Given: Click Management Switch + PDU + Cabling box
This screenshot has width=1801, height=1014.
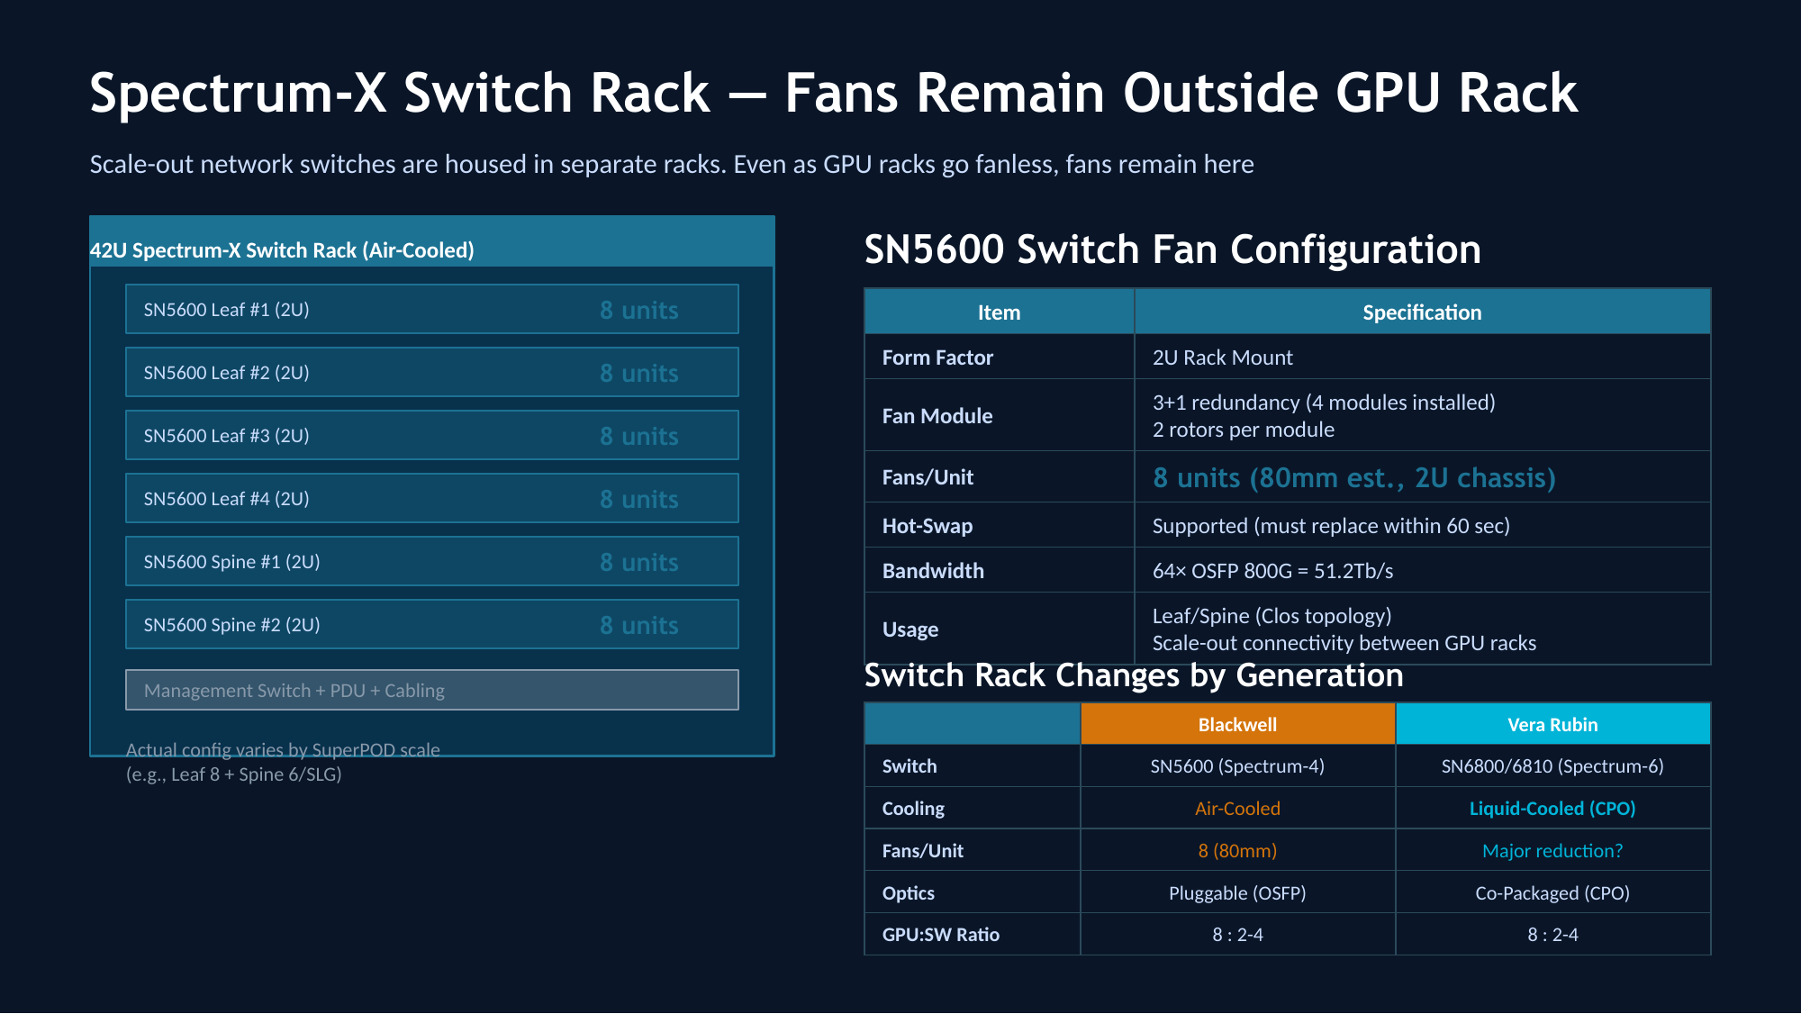Looking at the screenshot, I should [431, 691].
